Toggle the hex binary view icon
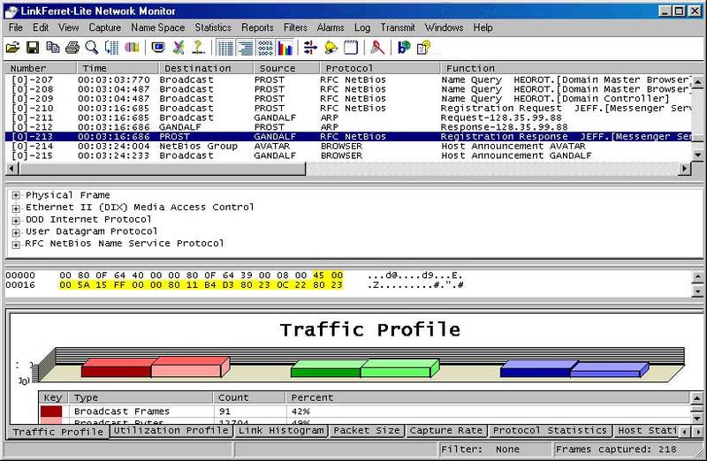This screenshot has height=461, width=707. tap(266, 48)
